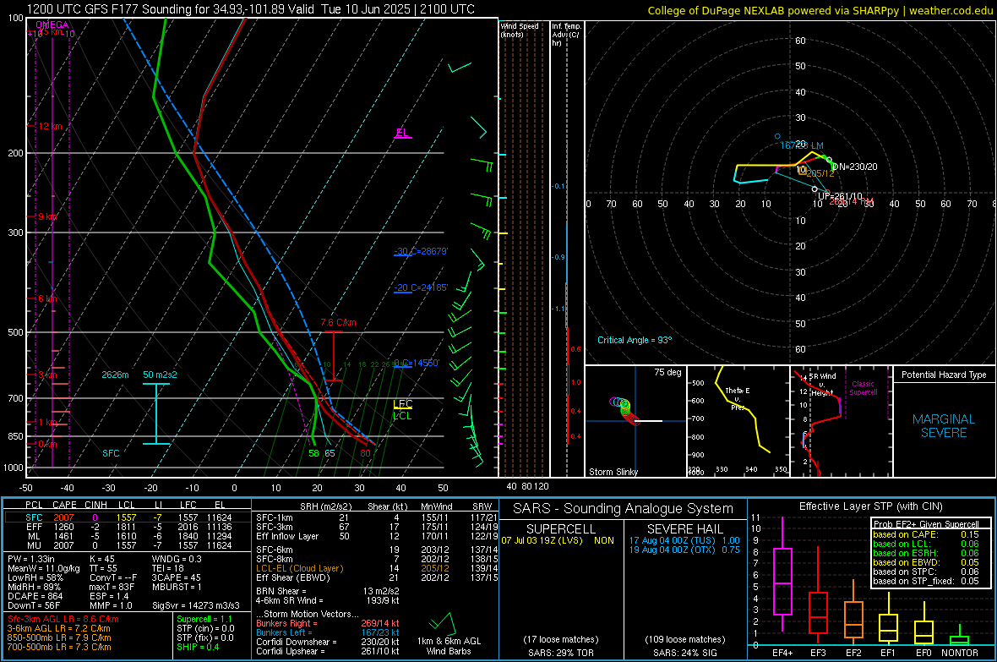Viewport: 997px width, 662px height.
Task: Click the based on STP_fixed: 0.05 line
Action: [925, 581]
